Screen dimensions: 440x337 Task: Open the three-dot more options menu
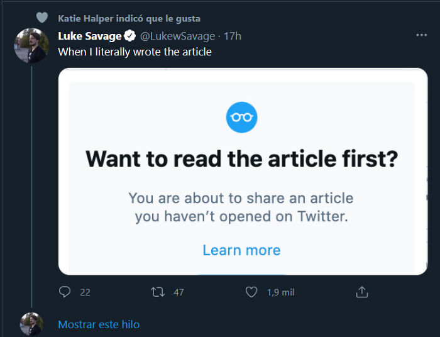click(421, 35)
